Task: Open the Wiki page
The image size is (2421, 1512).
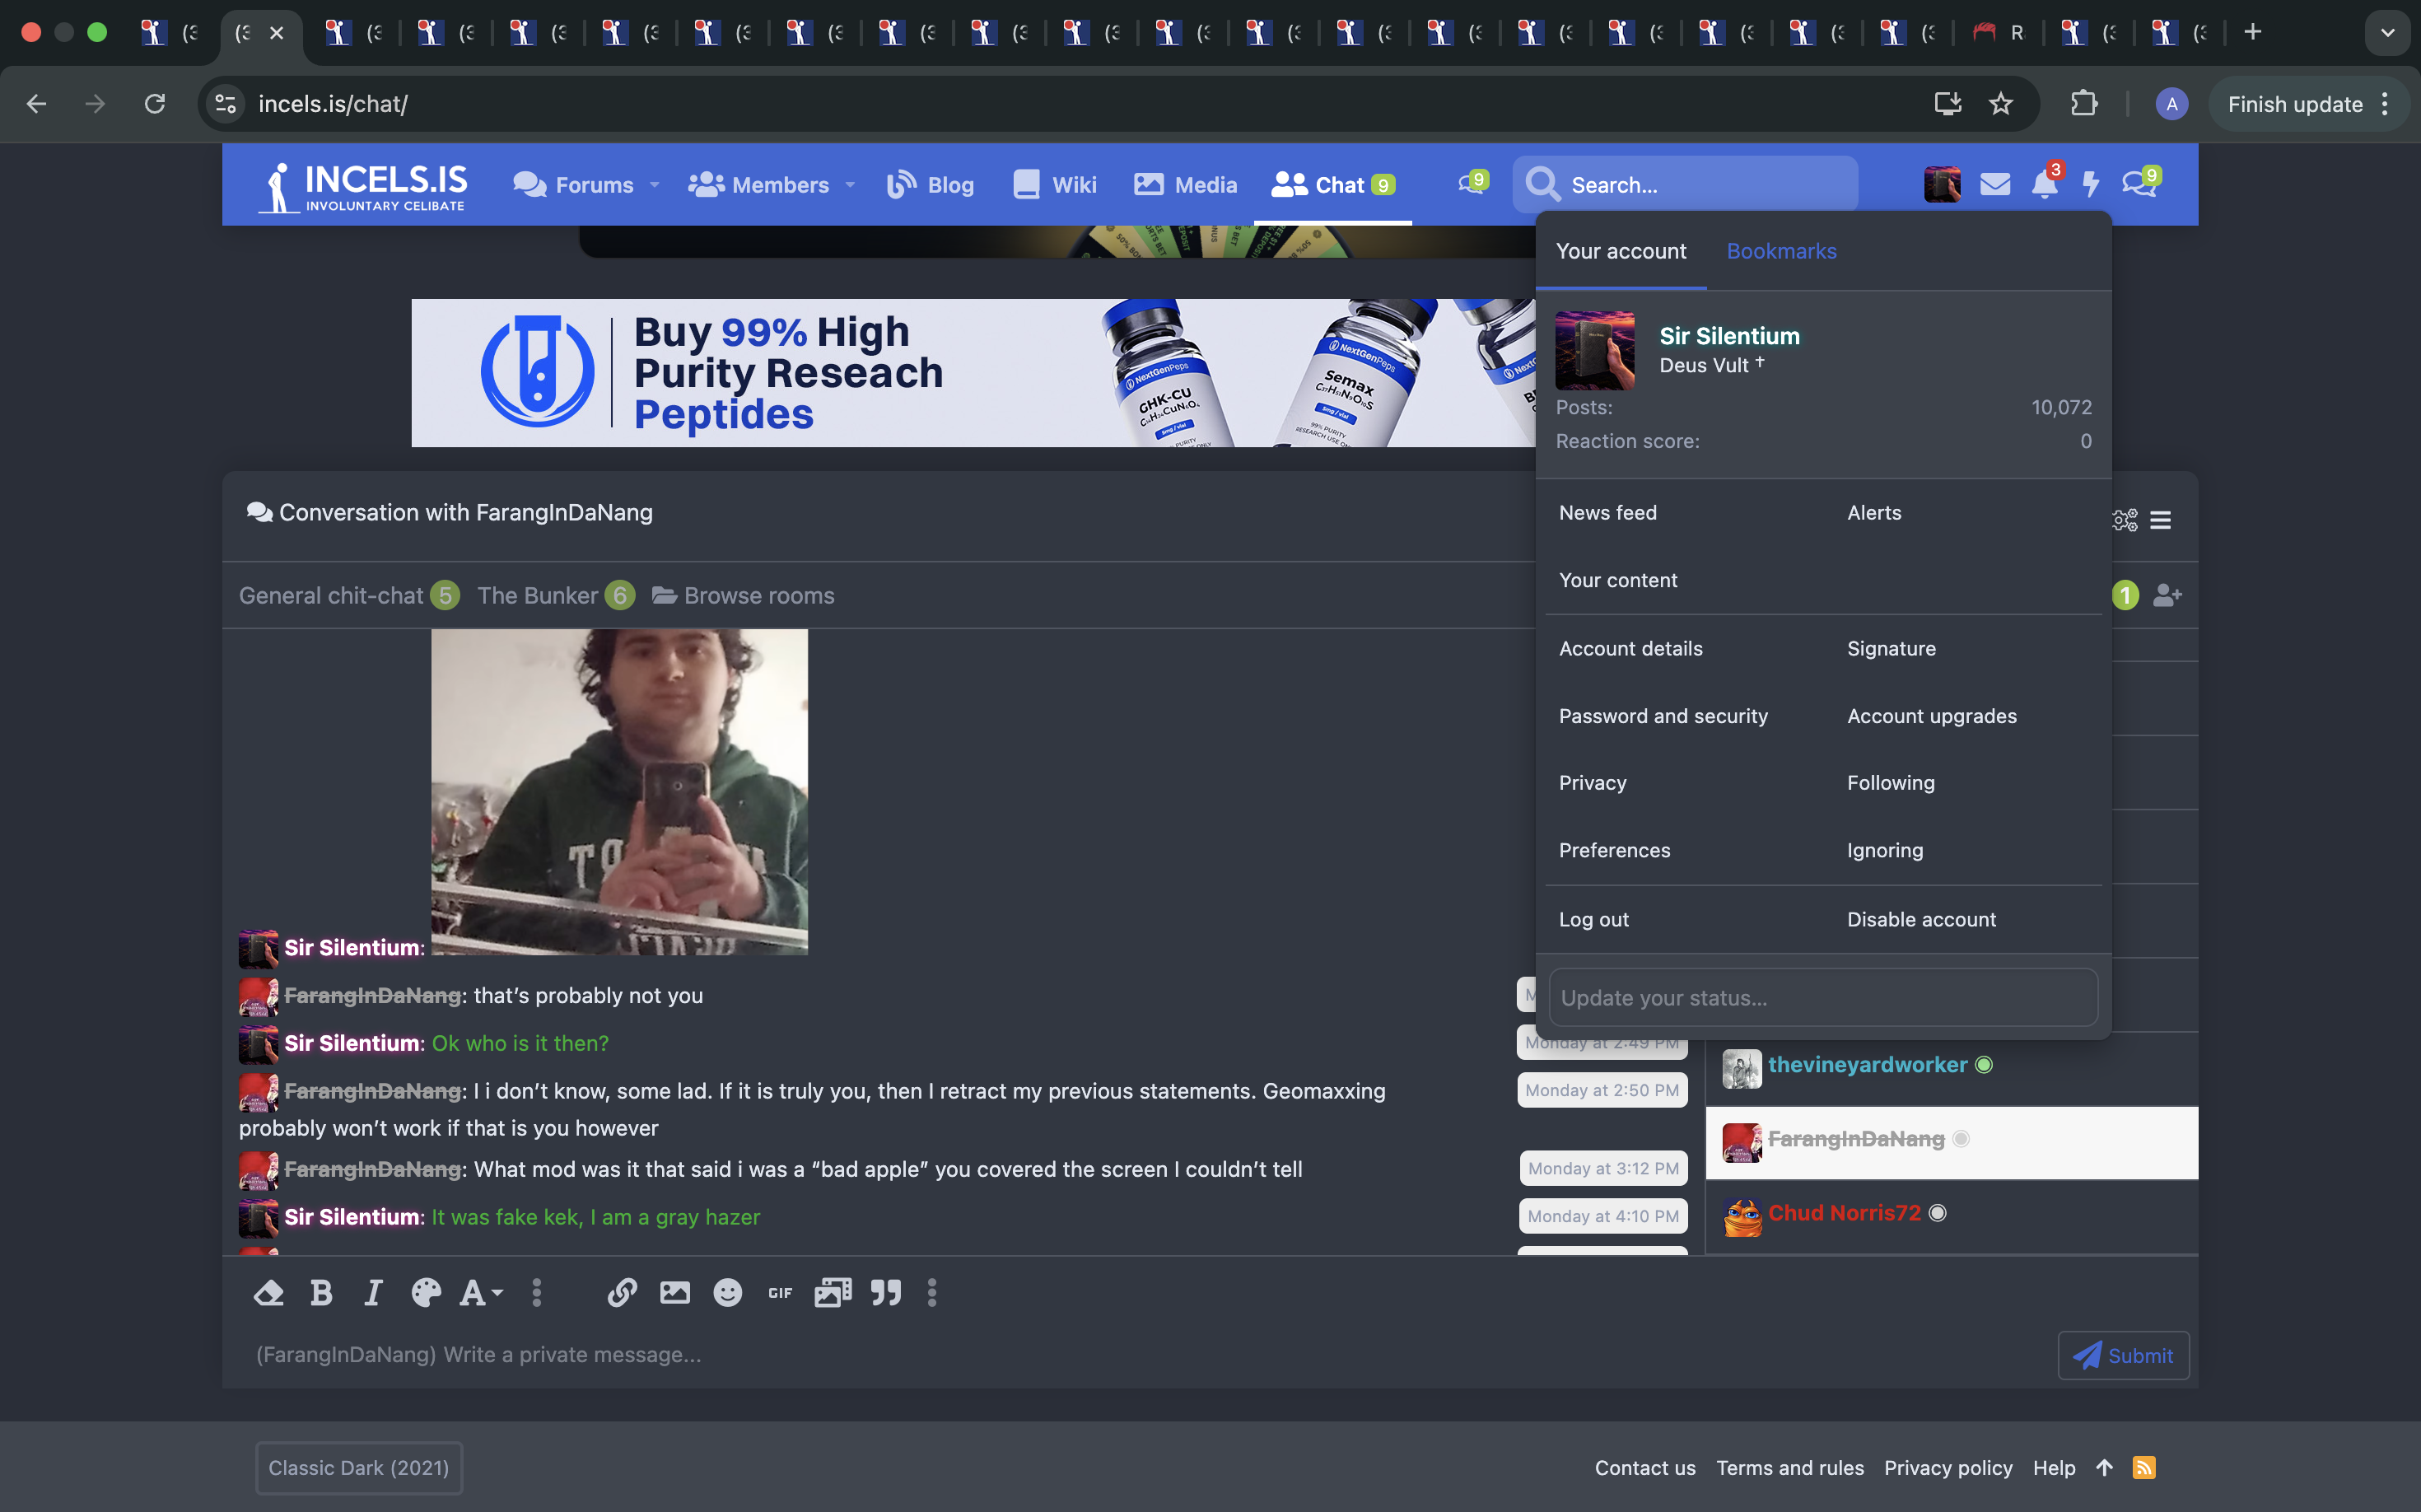Action: coord(1055,185)
